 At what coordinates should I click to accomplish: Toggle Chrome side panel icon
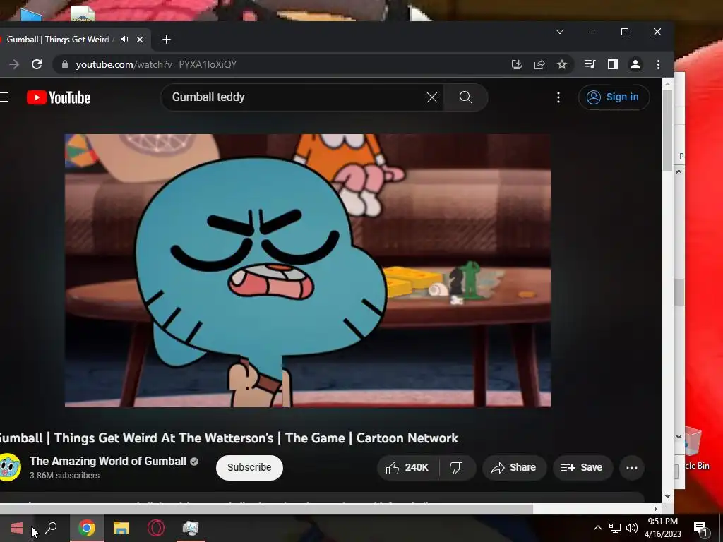pyautogui.click(x=612, y=64)
